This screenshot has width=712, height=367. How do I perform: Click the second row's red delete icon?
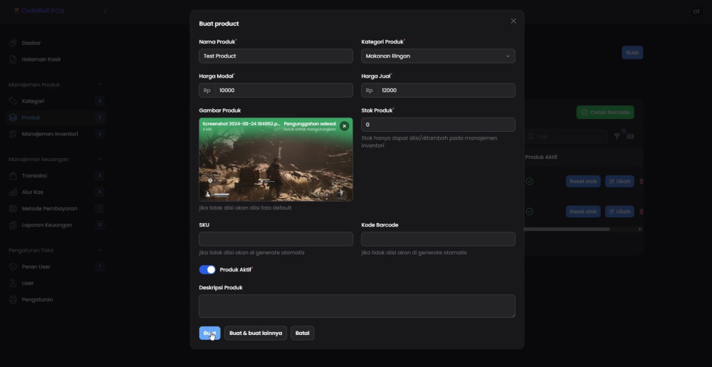[642, 211]
